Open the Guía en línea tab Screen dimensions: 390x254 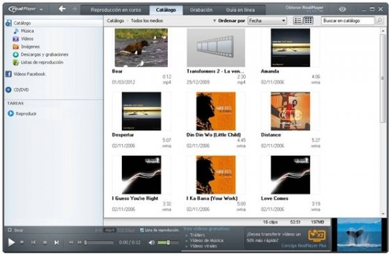[240, 10]
